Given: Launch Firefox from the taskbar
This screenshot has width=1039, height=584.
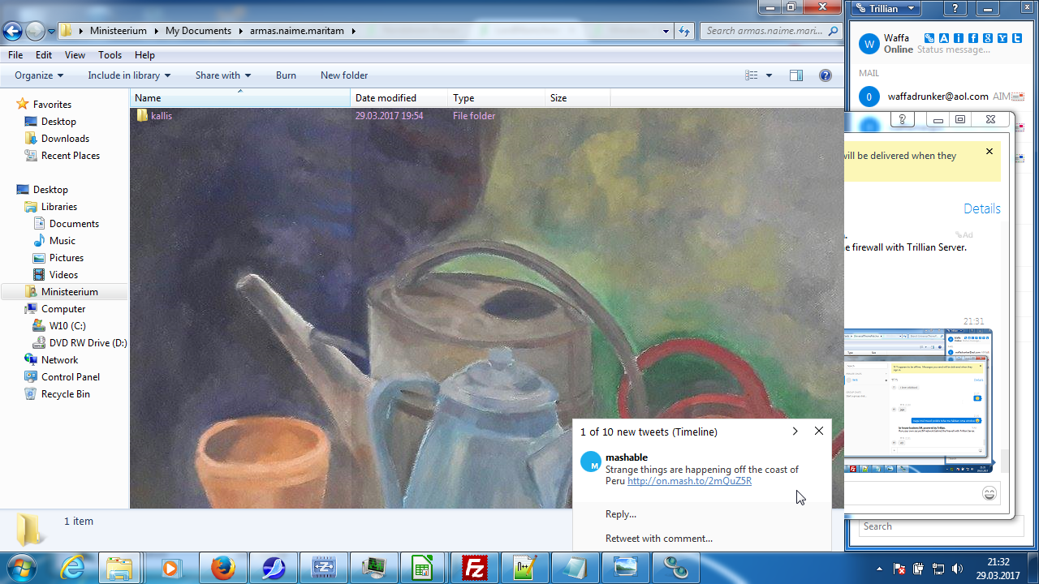Looking at the screenshot, I should [223, 568].
